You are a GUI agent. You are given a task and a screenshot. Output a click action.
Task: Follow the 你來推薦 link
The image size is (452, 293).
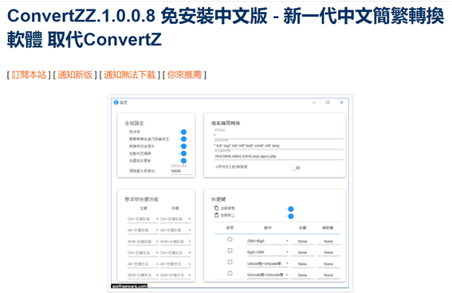[184, 75]
